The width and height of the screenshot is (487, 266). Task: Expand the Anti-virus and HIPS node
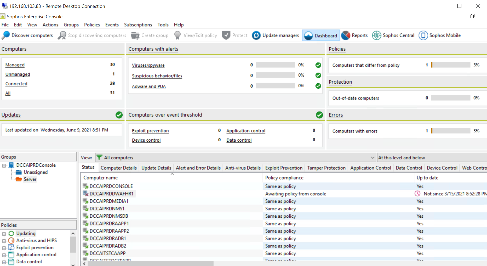pyautogui.click(x=4, y=241)
